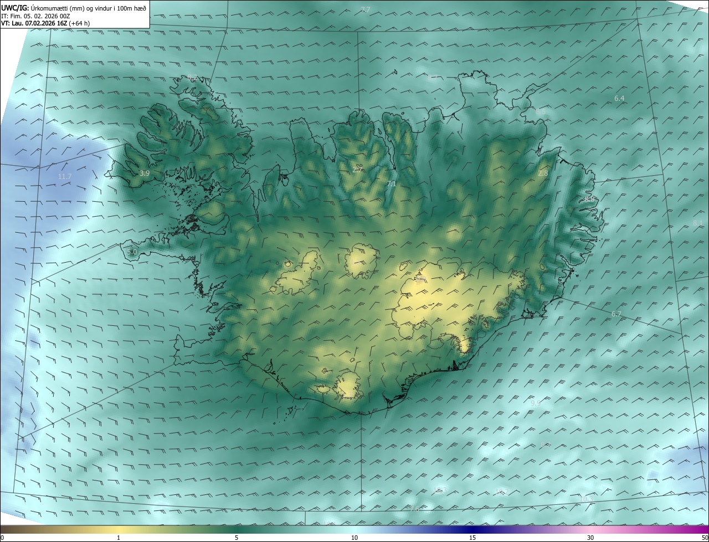The image size is (709, 542).
Task: Click the 8.7 value off the north coast
Action: click(433, 78)
